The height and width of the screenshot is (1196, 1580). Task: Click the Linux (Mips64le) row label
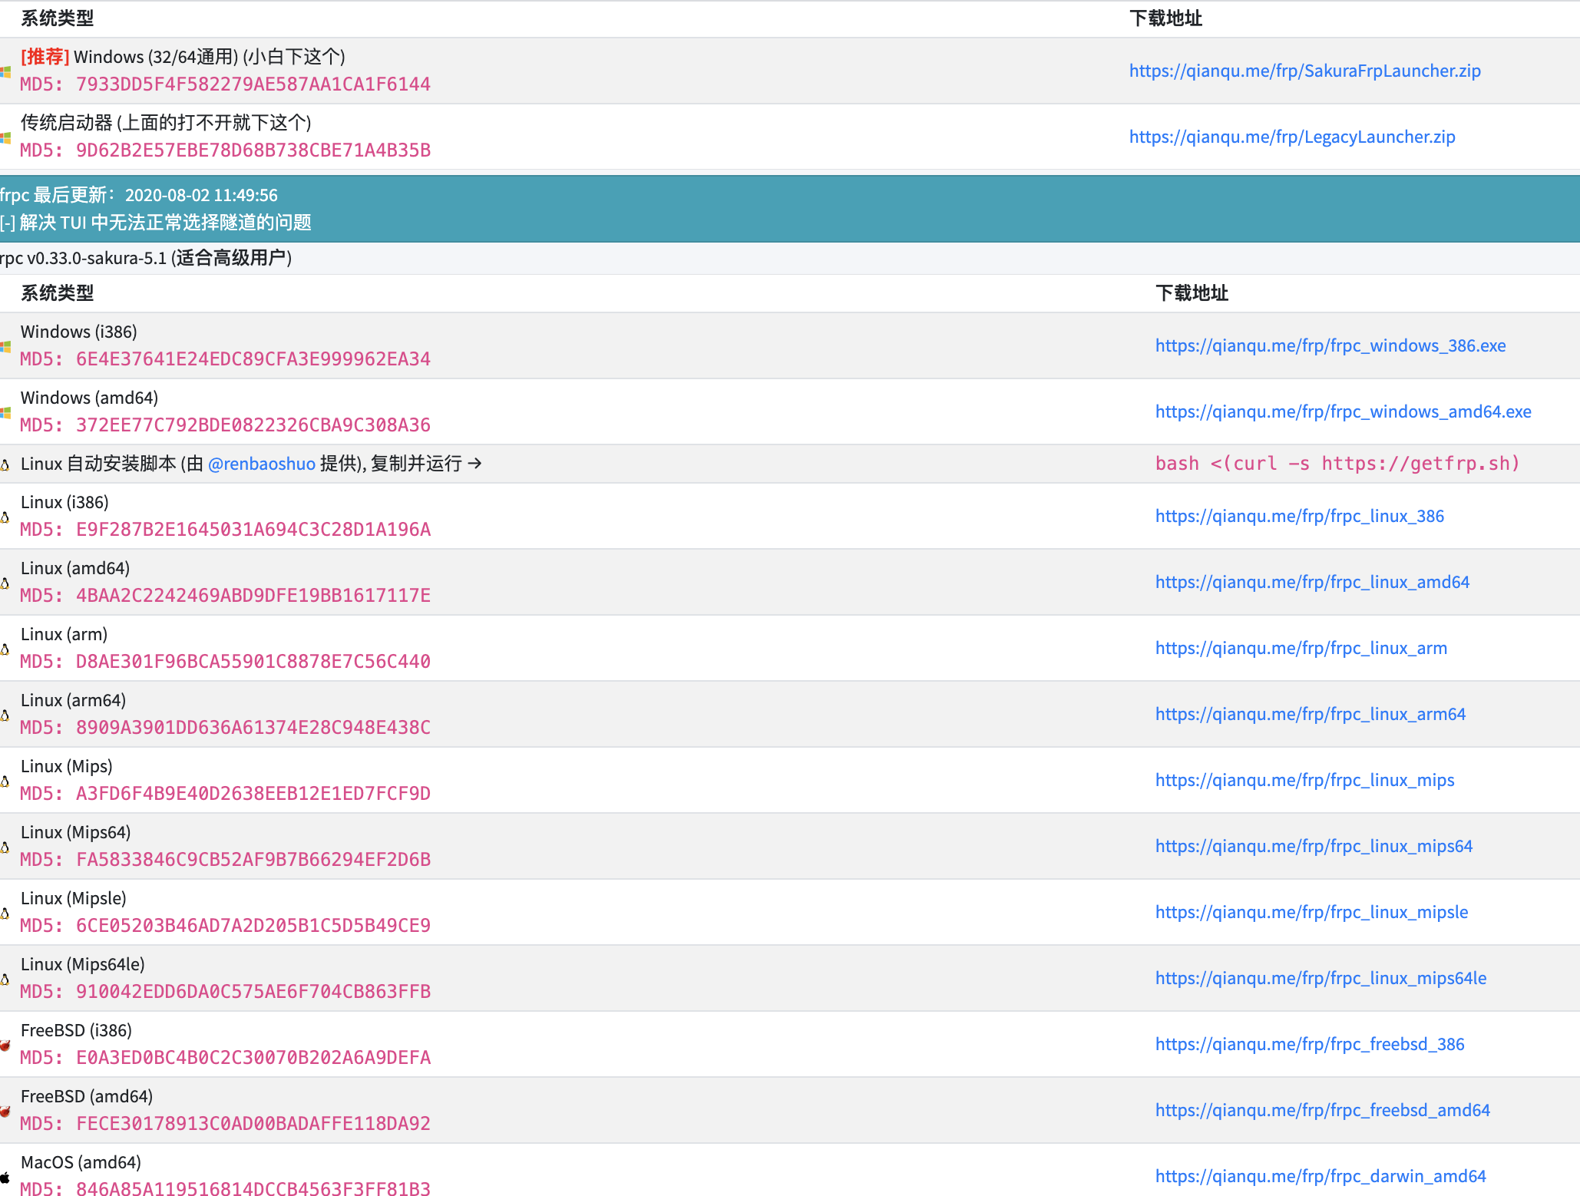click(x=83, y=964)
